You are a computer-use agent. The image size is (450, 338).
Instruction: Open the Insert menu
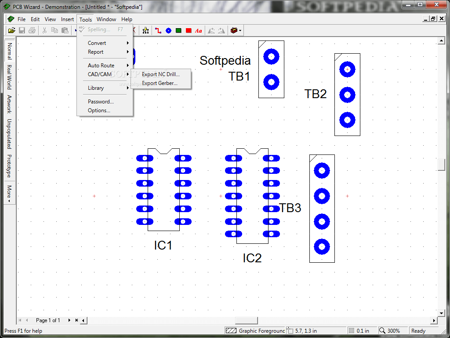pyautogui.click(x=67, y=19)
